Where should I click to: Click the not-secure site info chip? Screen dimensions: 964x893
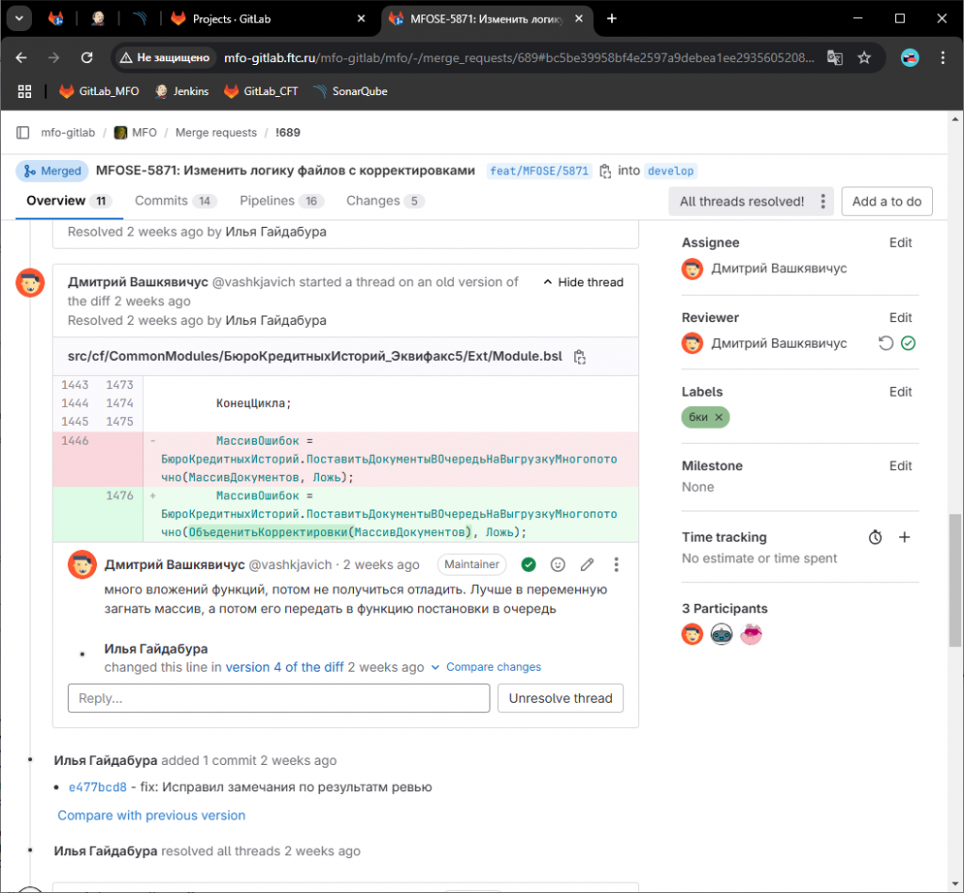point(165,57)
